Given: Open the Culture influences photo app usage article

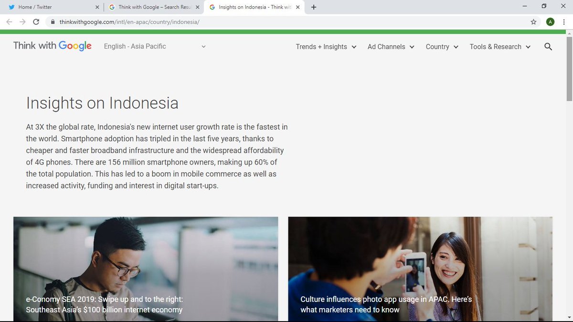Looking at the screenshot, I should pos(386,304).
